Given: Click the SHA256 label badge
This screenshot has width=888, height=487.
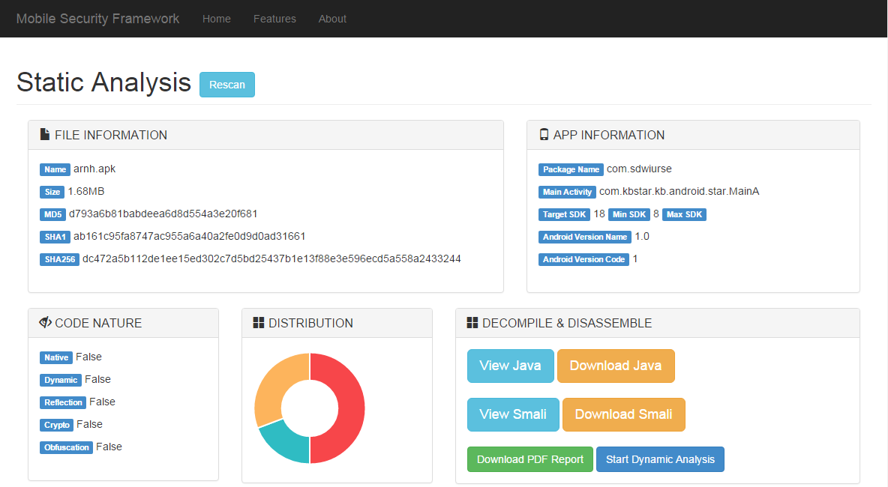Looking at the screenshot, I should click(x=59, y=260).
